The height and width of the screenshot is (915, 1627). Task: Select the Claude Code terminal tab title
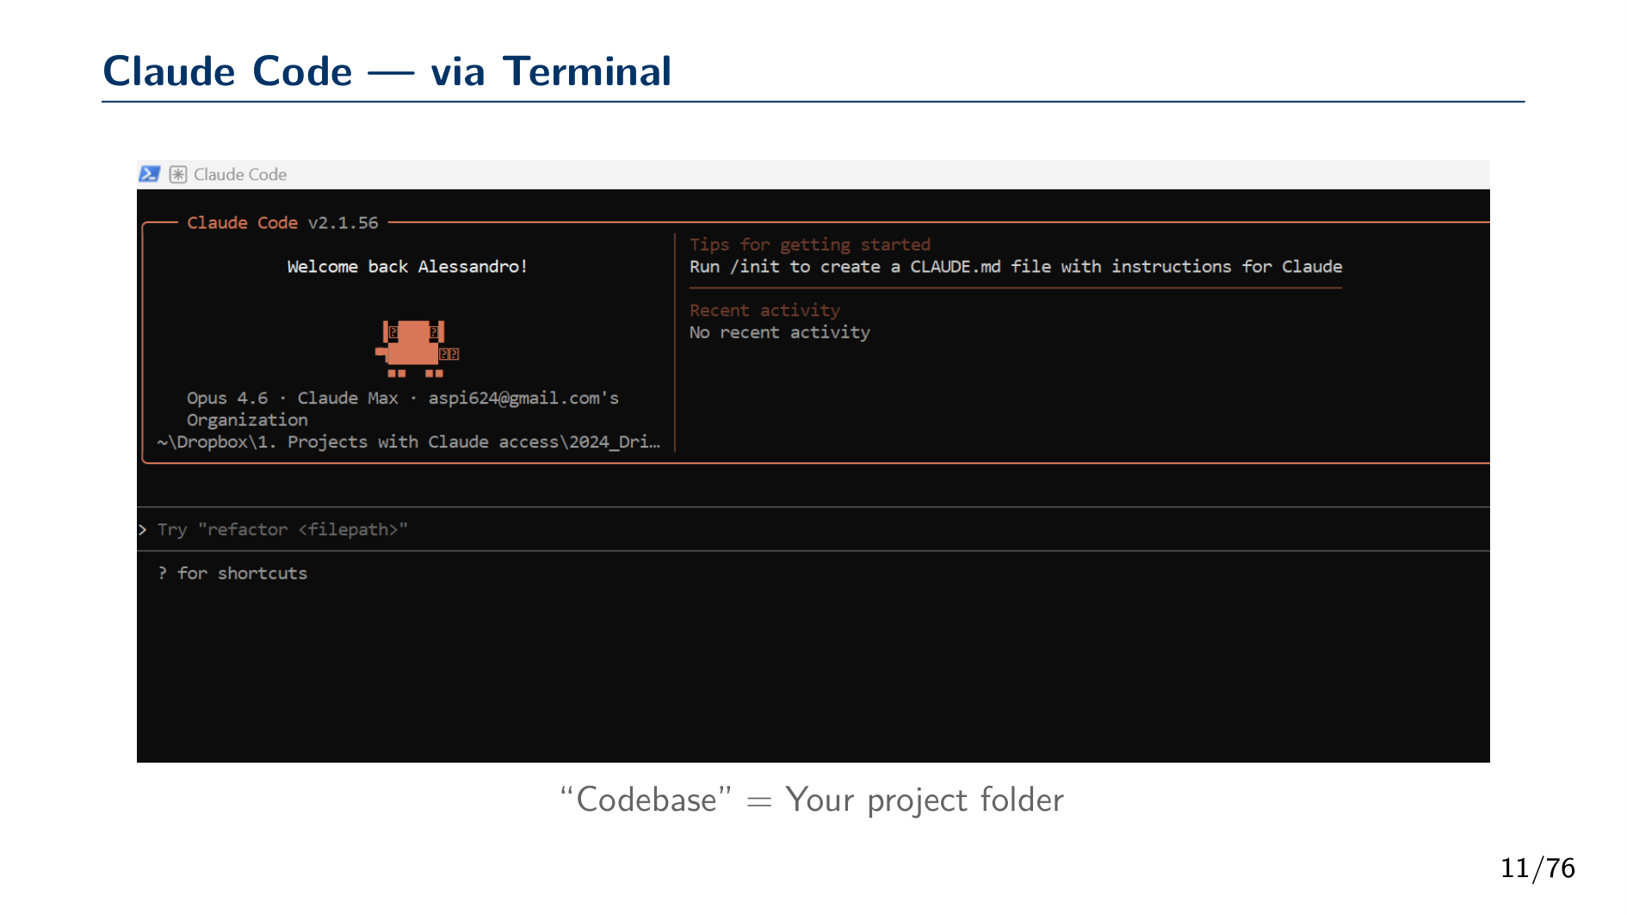point(240,175)
